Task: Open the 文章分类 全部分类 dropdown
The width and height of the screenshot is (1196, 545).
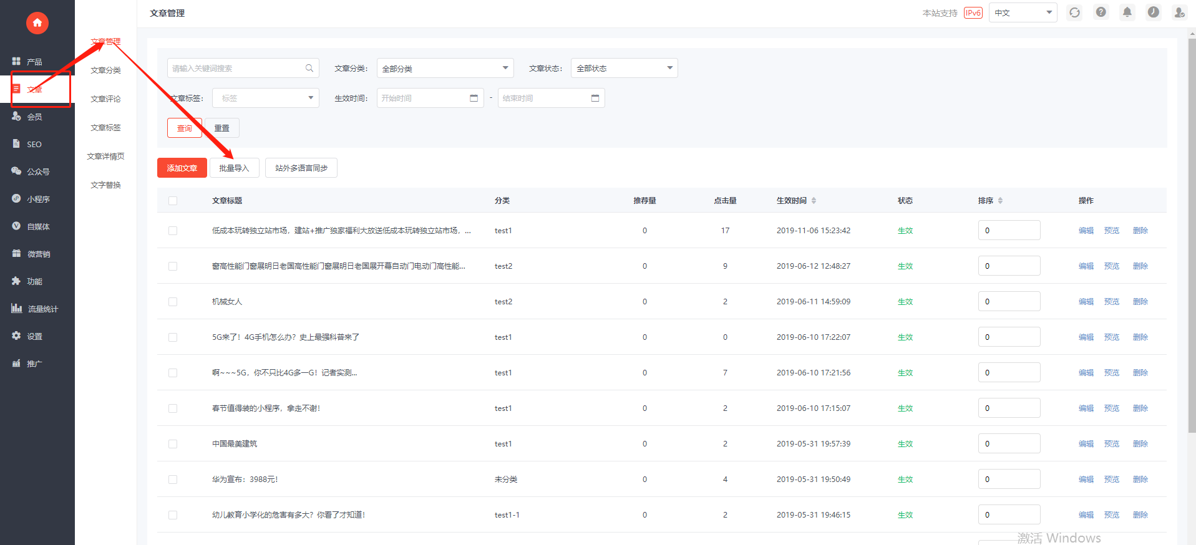Action: coord(445,68)
